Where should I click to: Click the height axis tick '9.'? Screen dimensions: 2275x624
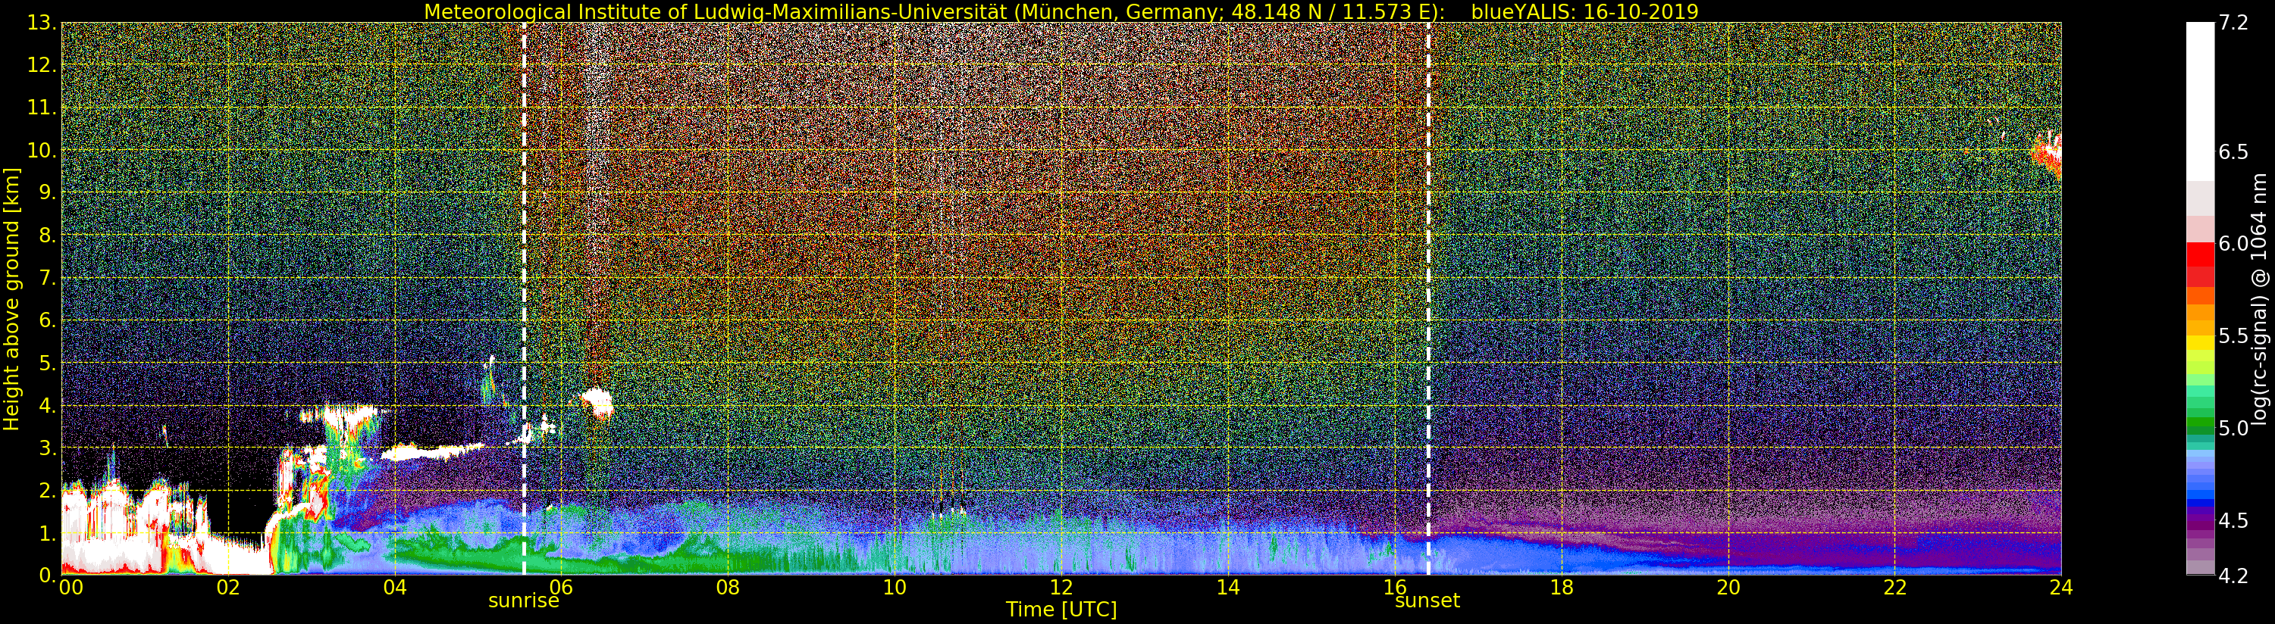pyautogui.click(x=48, y=192)
